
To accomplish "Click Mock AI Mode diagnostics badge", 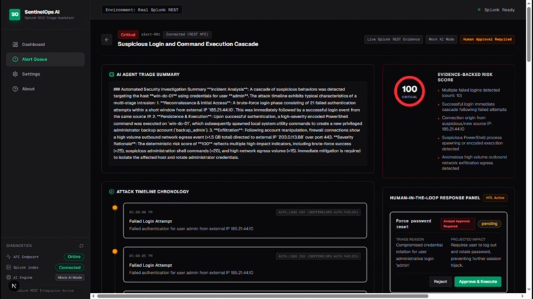I will coord(69,278).
